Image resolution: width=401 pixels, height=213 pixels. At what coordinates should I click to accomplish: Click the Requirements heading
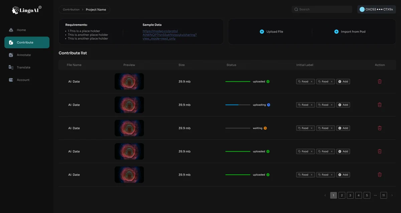pyautogui.click(x=77, y=25)
